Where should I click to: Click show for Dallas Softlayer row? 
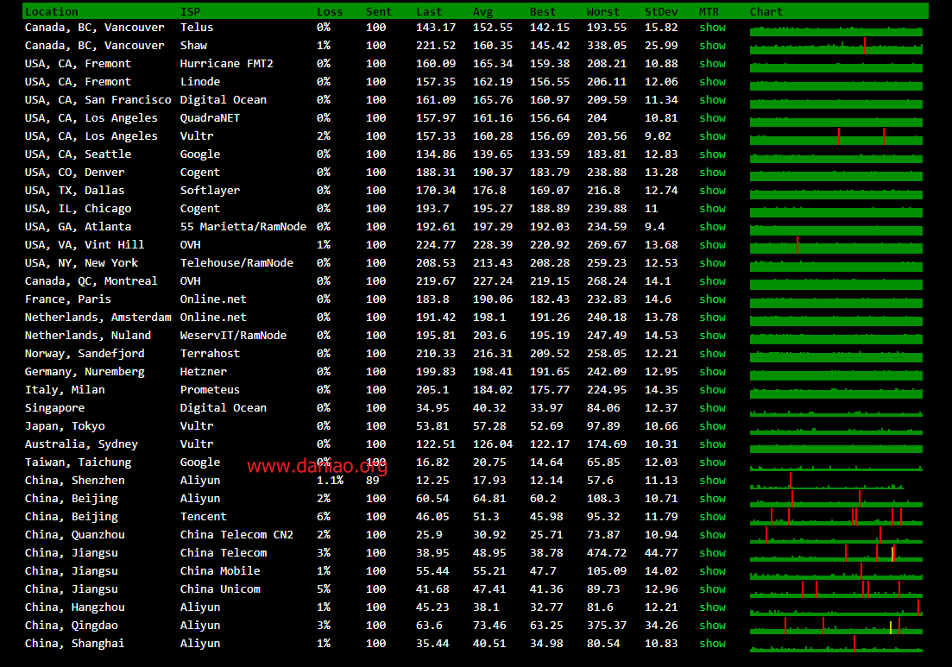point(712,191)
